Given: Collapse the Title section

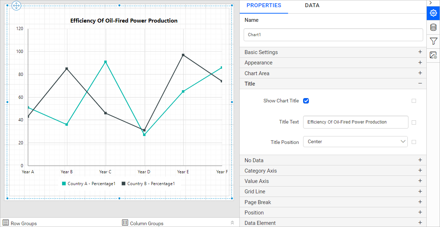Looking at the screenshot, I should point(420,83).
